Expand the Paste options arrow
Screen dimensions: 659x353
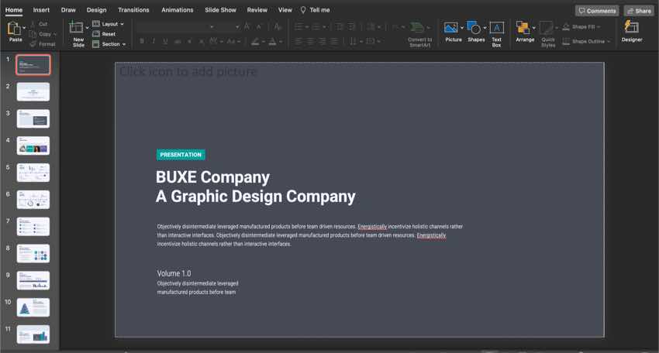24,28
